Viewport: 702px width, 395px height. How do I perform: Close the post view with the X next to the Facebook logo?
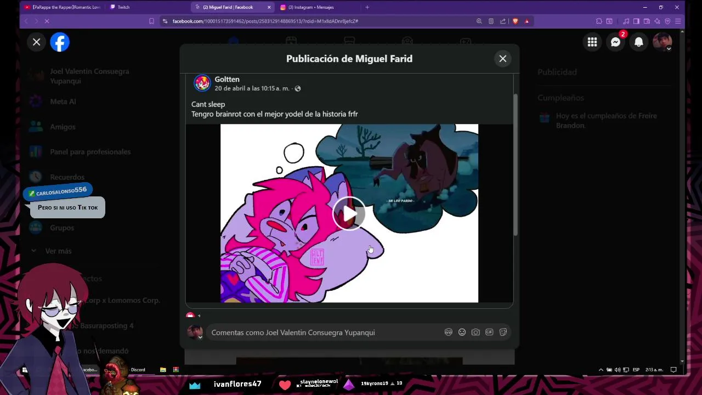(37, 42)
